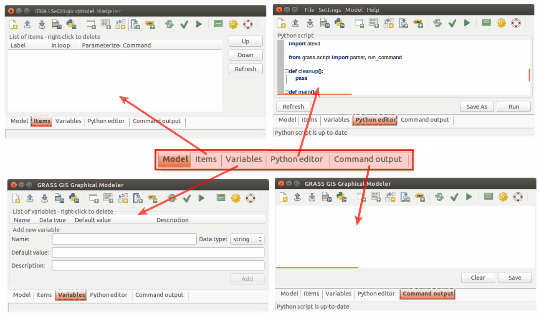Add a data item to the model
The width and height of the screenshot is (539, 318).
[105, 24]
